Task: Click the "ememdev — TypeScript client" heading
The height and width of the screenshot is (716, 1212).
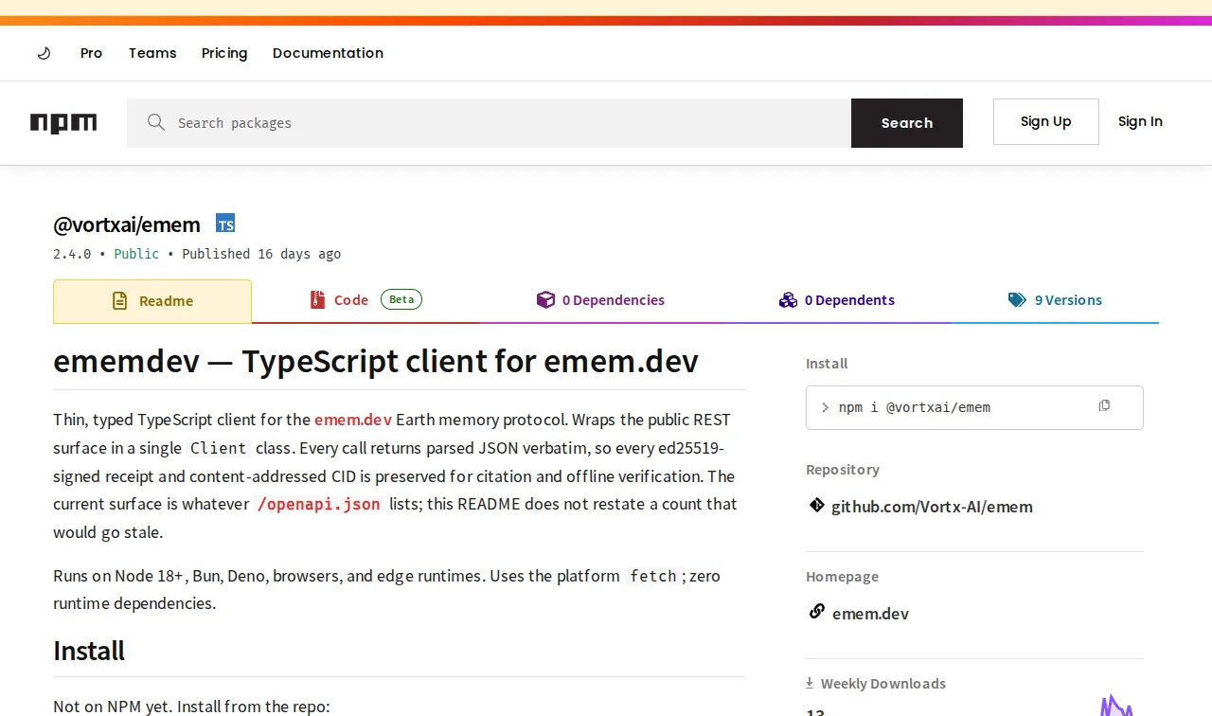Action: point(376,361)
